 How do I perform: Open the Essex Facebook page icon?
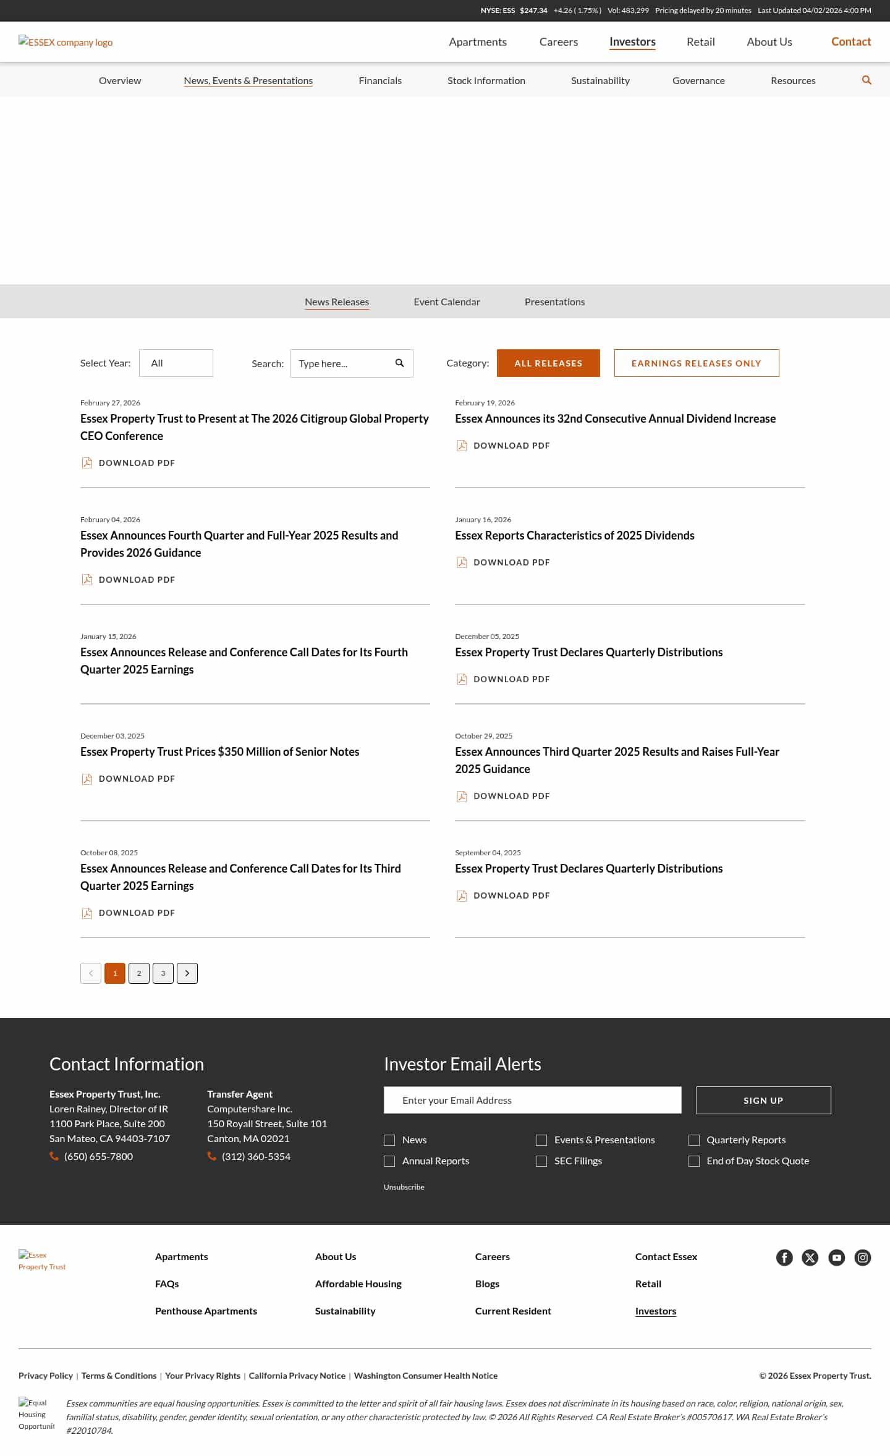pos(784,1257)
